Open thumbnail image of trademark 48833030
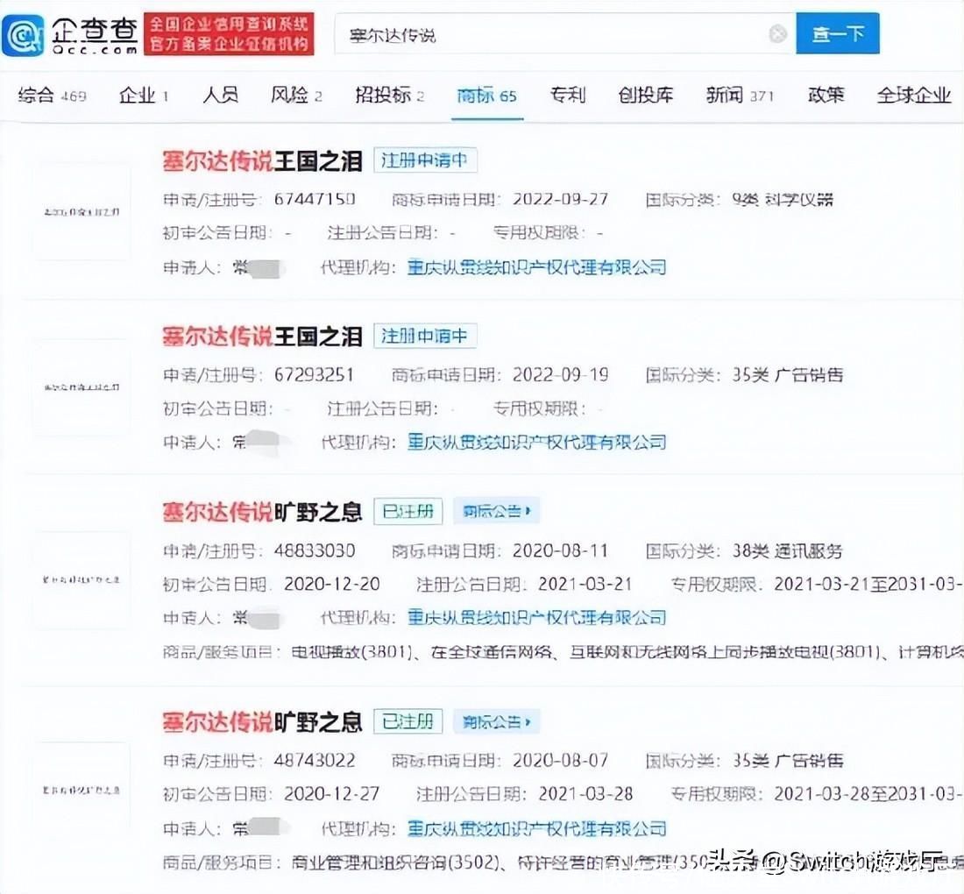Image resolution: width=964 pixels, height=894 pixels. coord(82,580)
